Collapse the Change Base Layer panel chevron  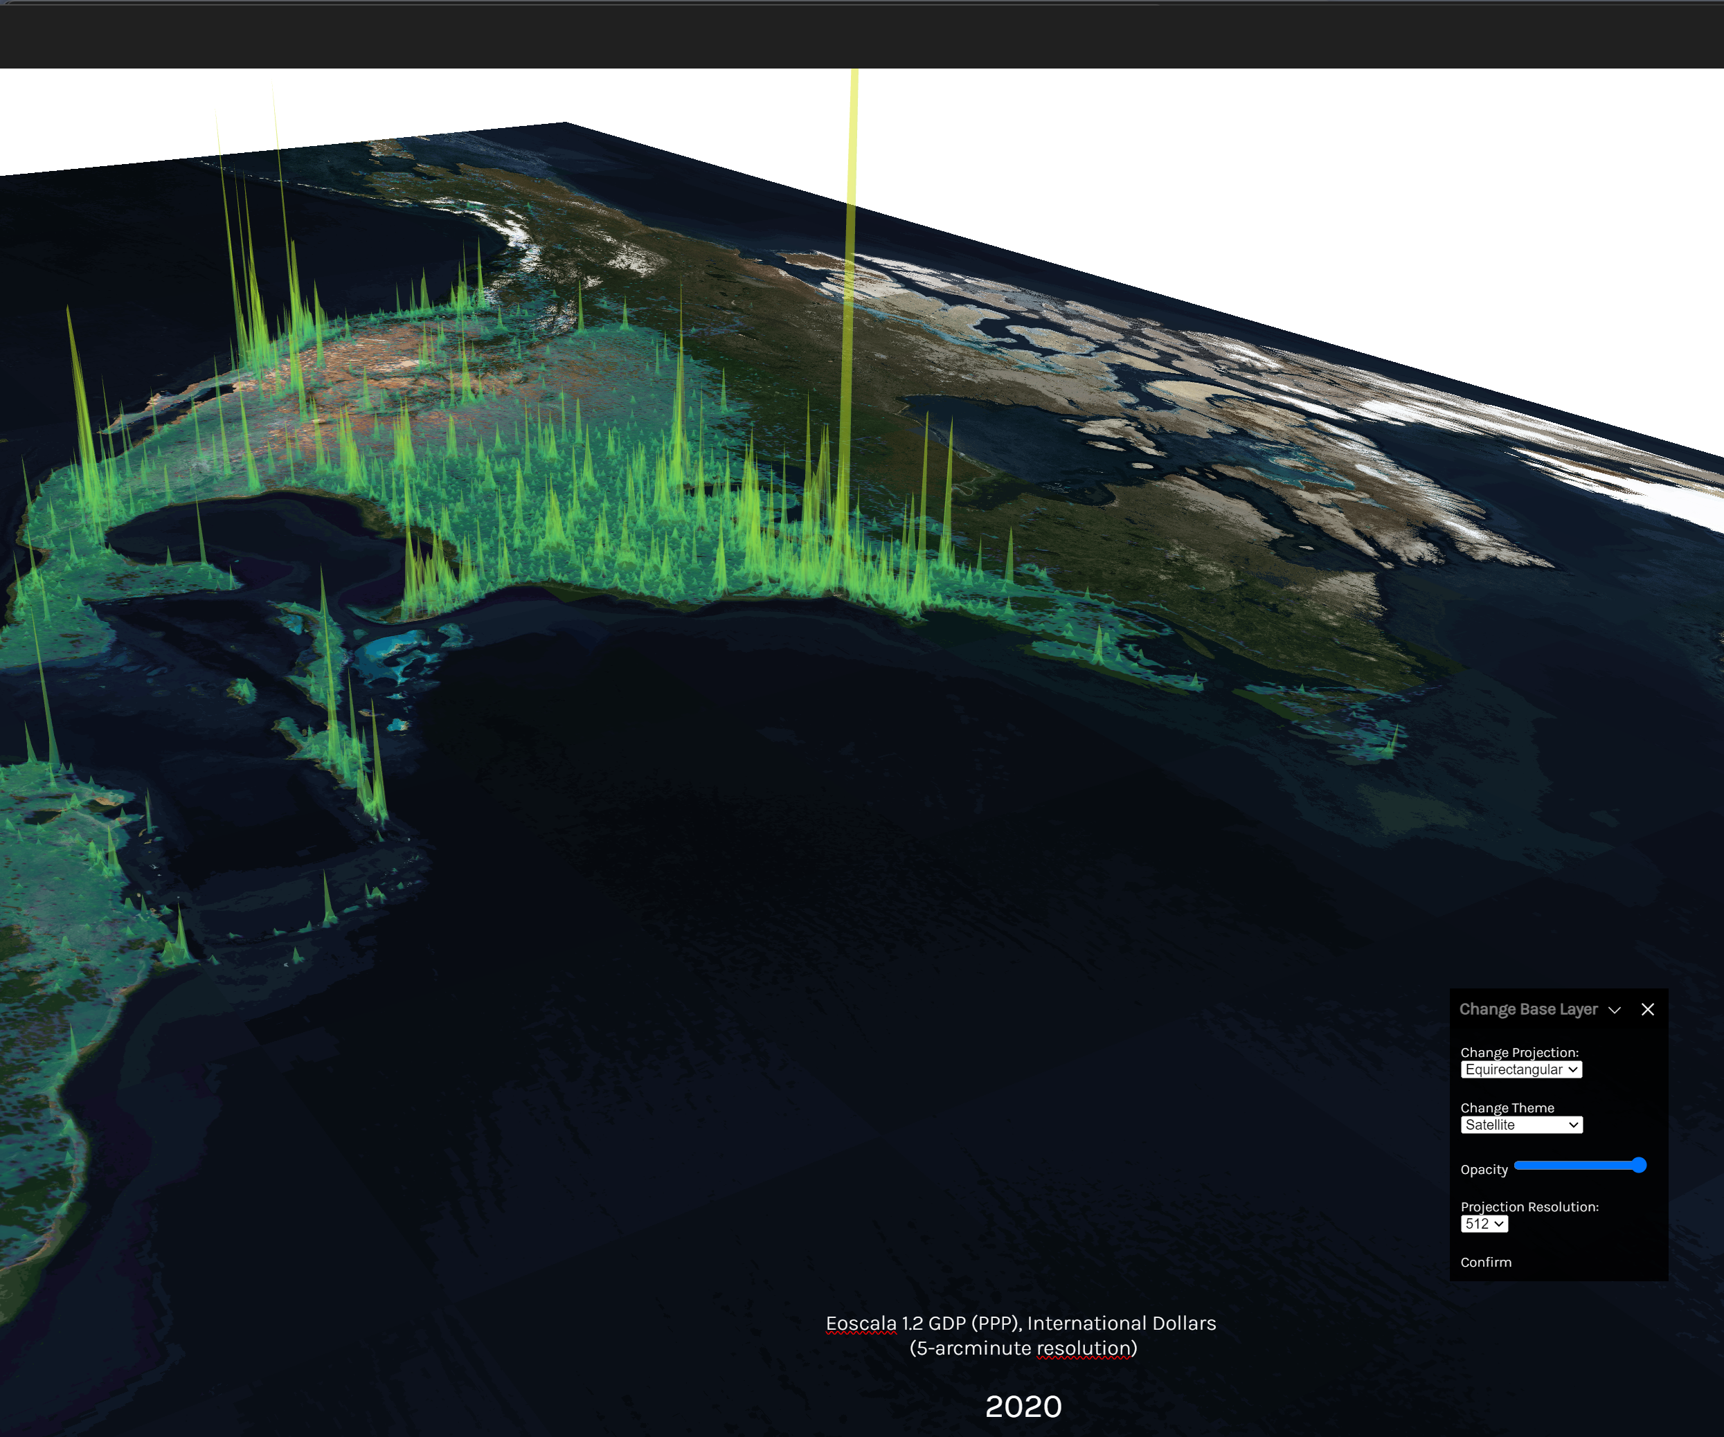pyautogui.click(x=1614, y=1010)
